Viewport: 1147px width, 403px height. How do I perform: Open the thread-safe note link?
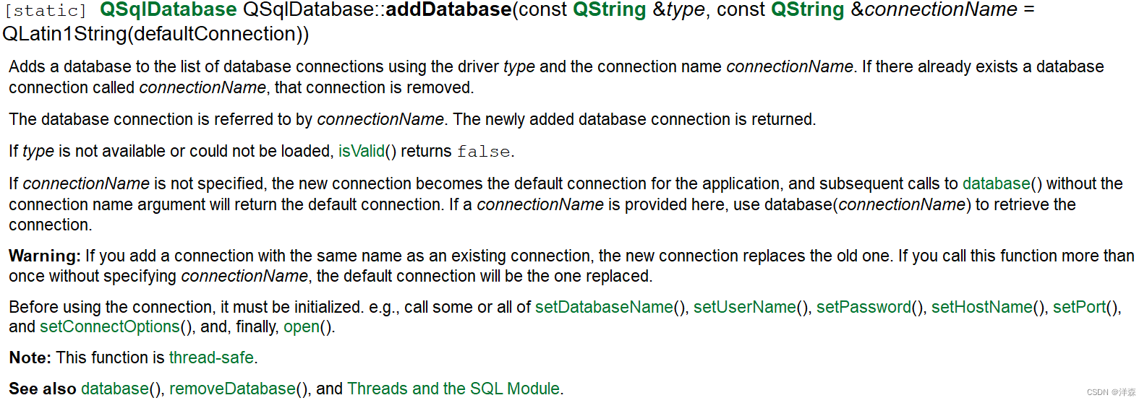point(211,358)
